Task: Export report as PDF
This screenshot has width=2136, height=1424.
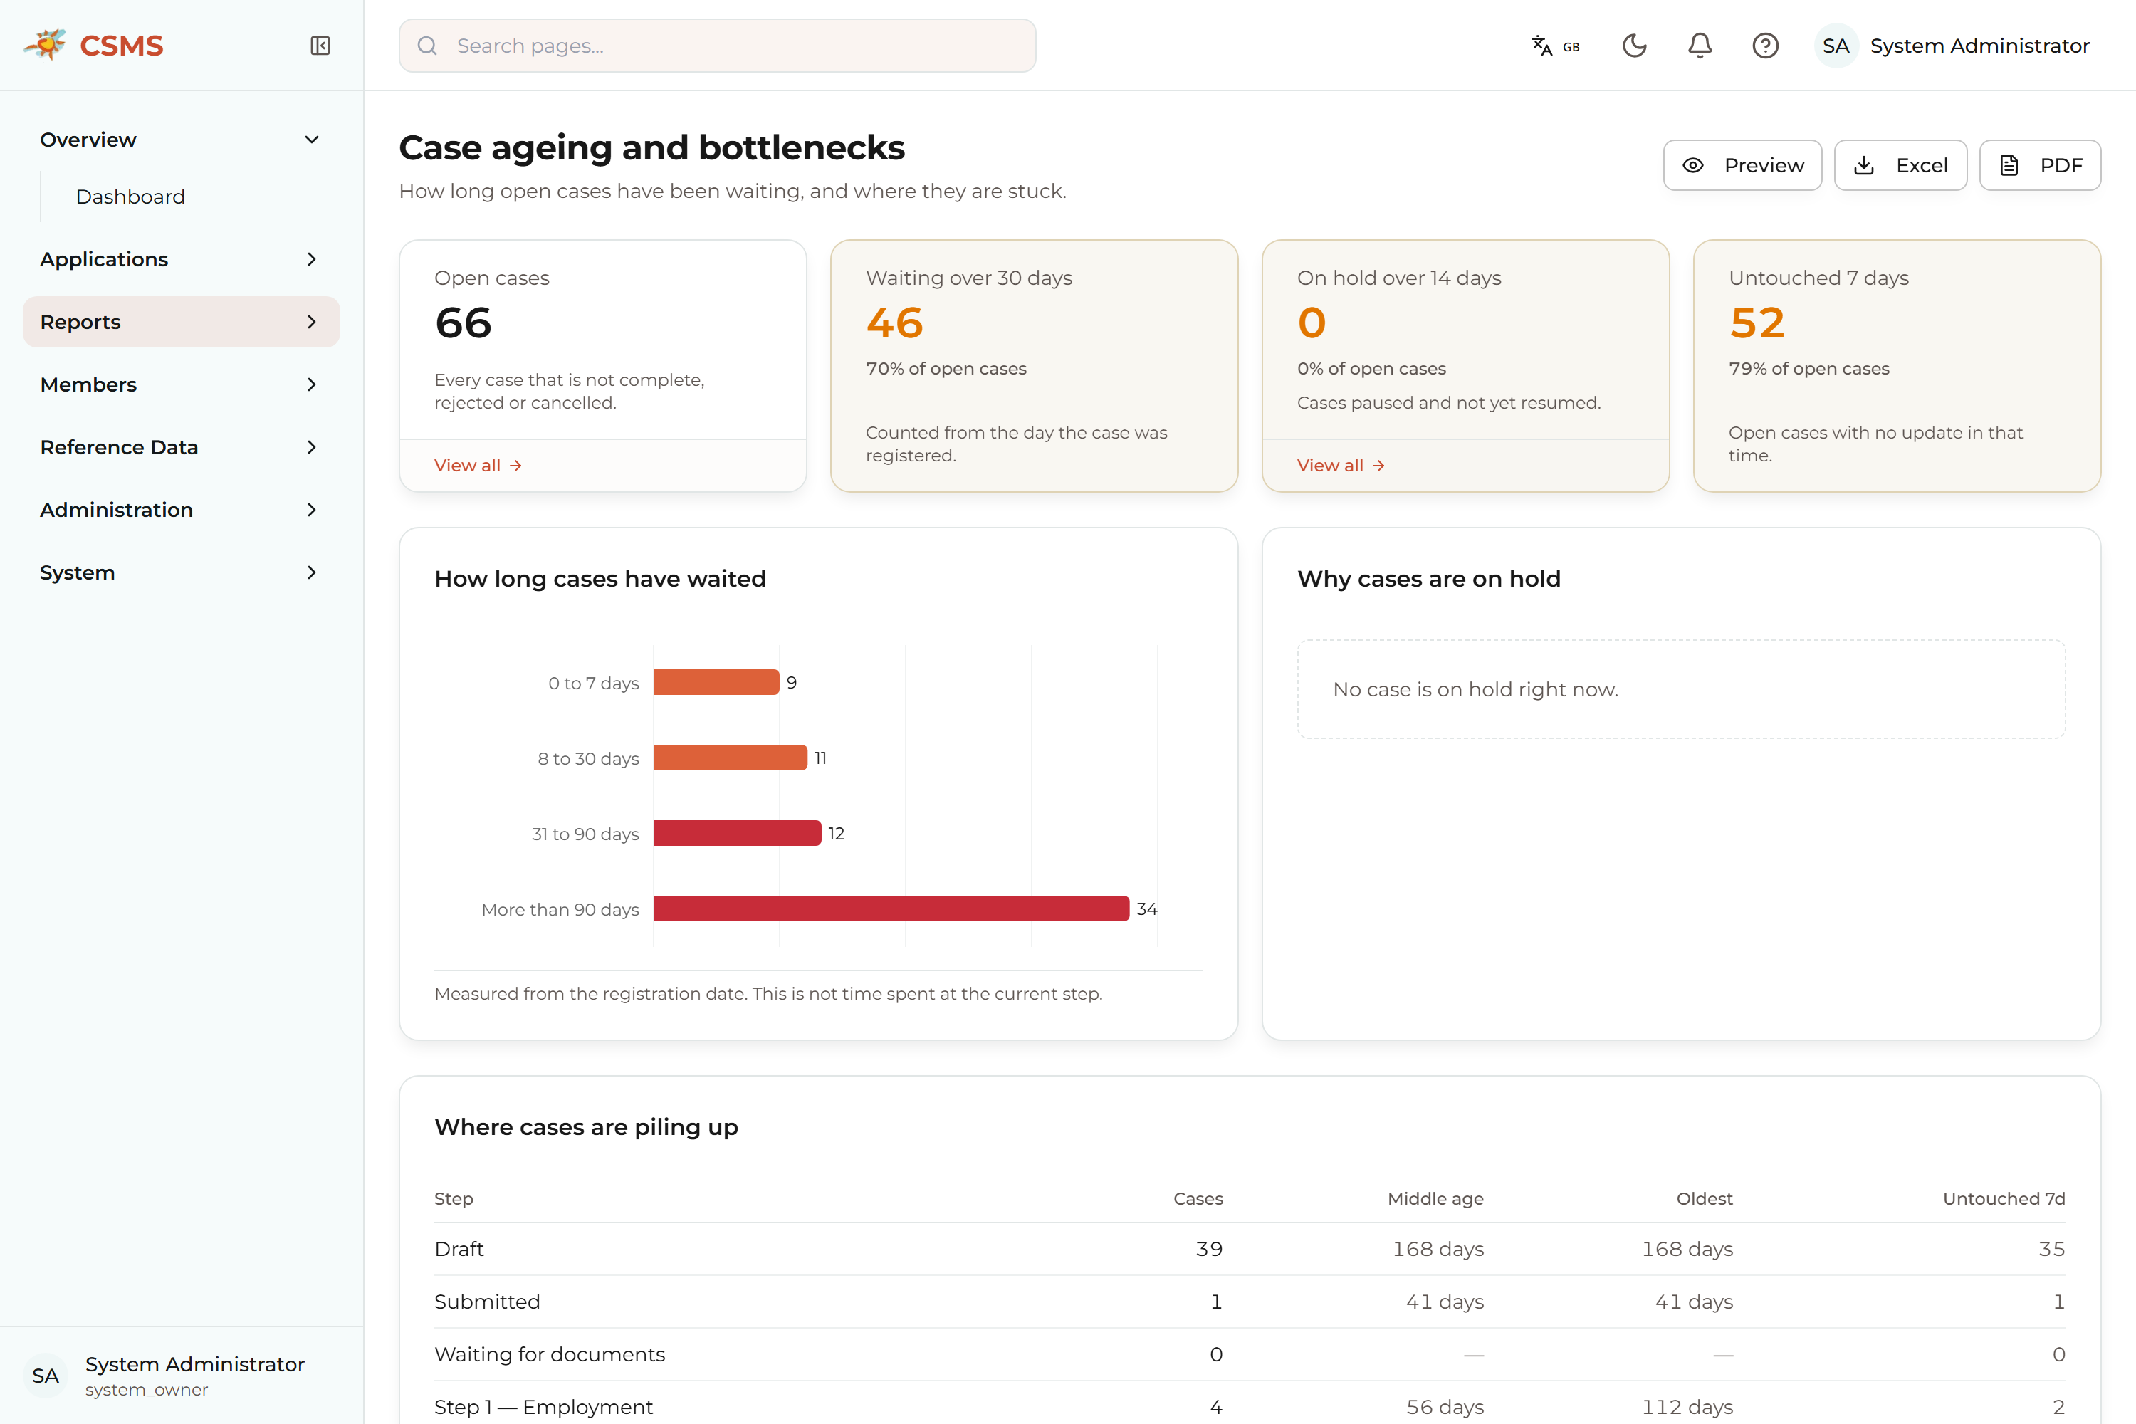Action: [2039, 165]
